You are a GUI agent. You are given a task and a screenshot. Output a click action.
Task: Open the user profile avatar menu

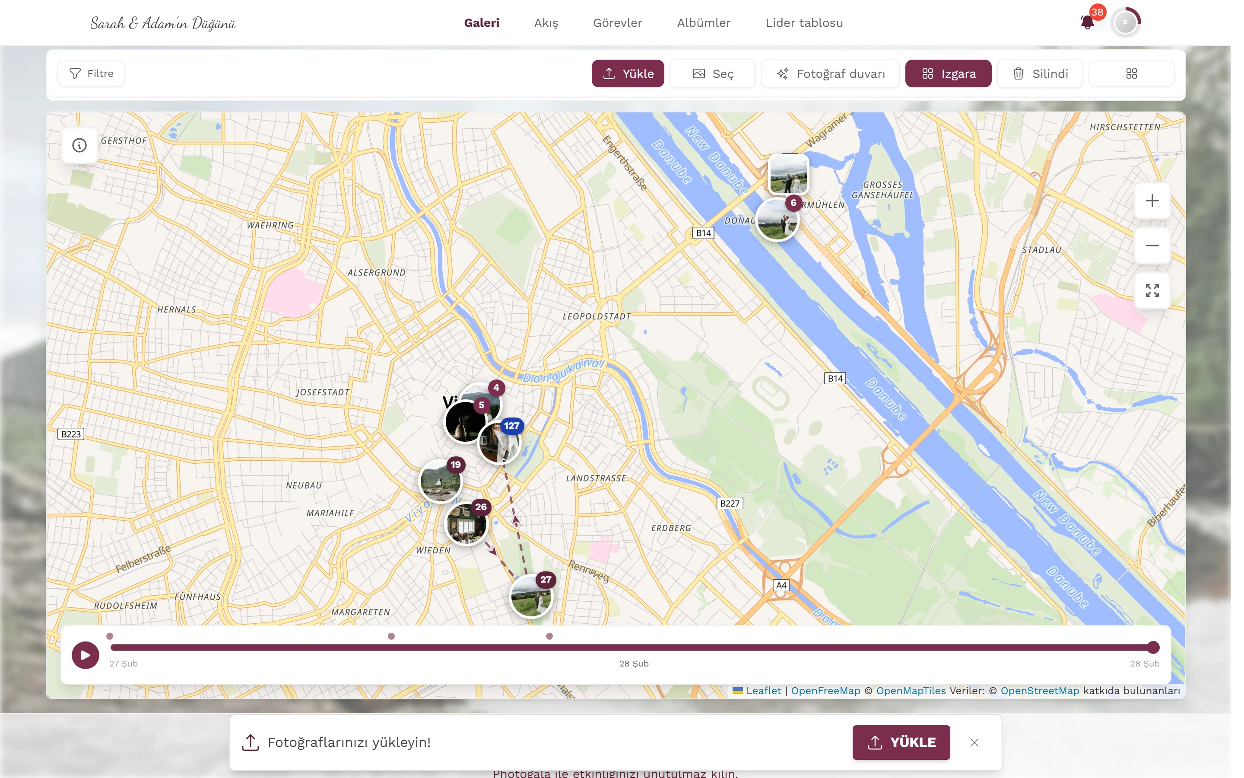coord(1125,22)
